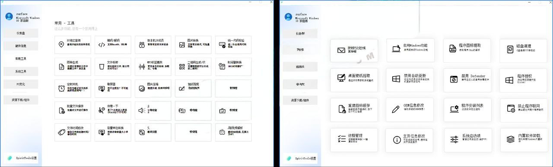Select 常用工具 in the left sidebar
The width and height of the screenshot is (553, 167).
click(21, 58)
